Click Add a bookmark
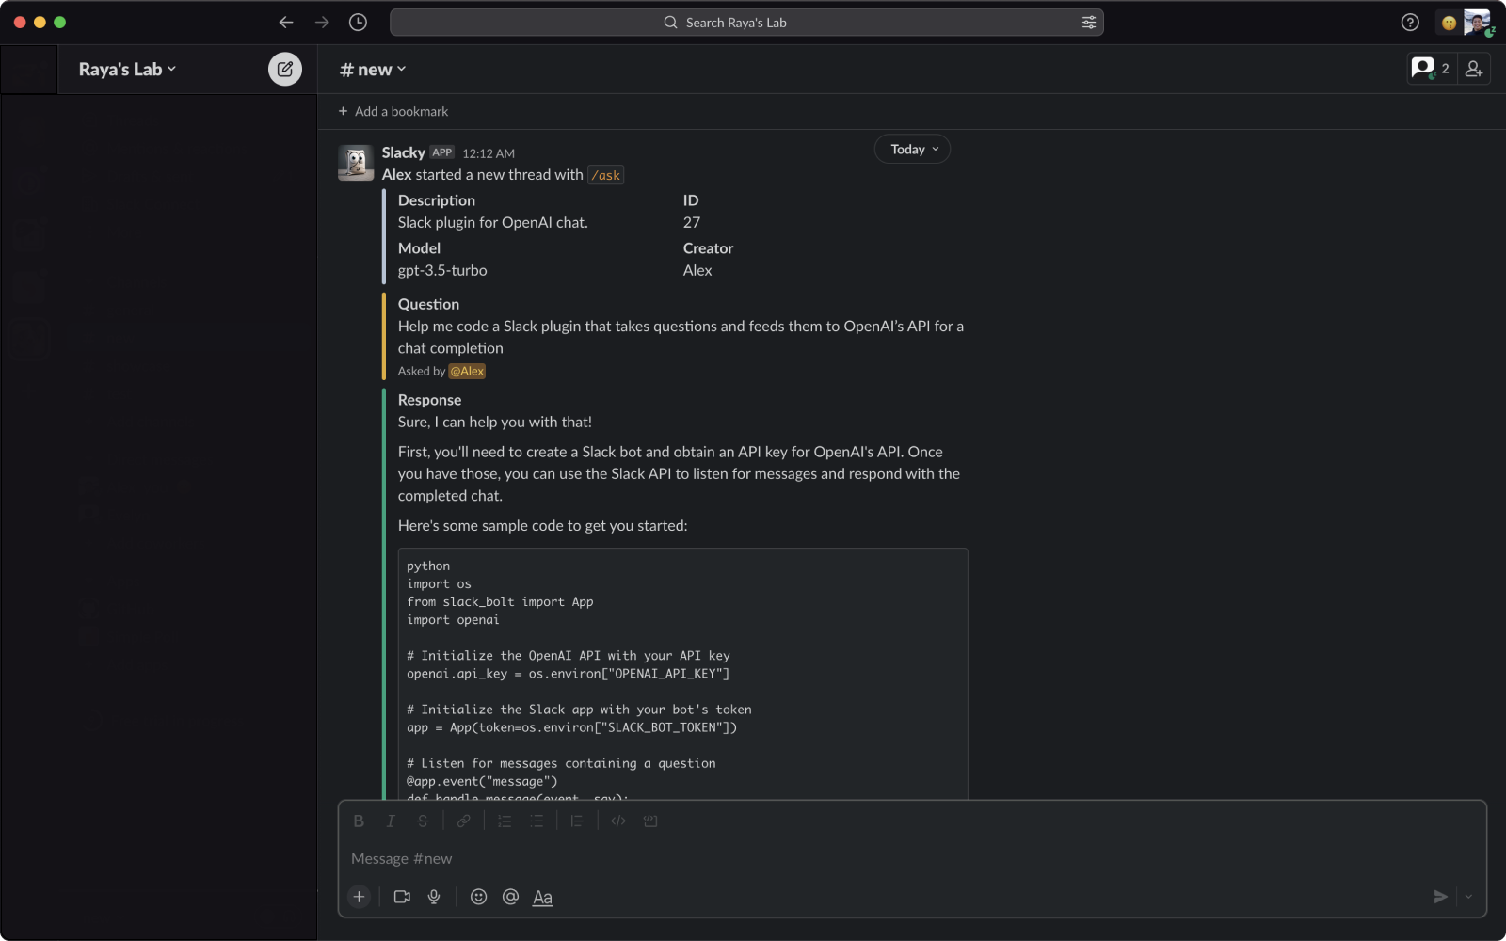The width and height of the screenshot is (1506, 941). (393, 111)
